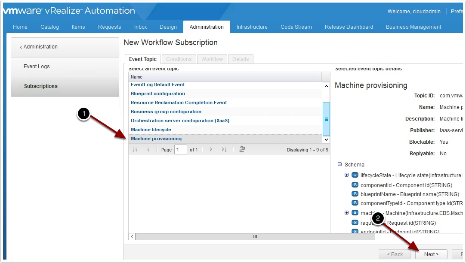
Task: Click the lifecycleState schema object icon
Action: click(x=355, y=175)
